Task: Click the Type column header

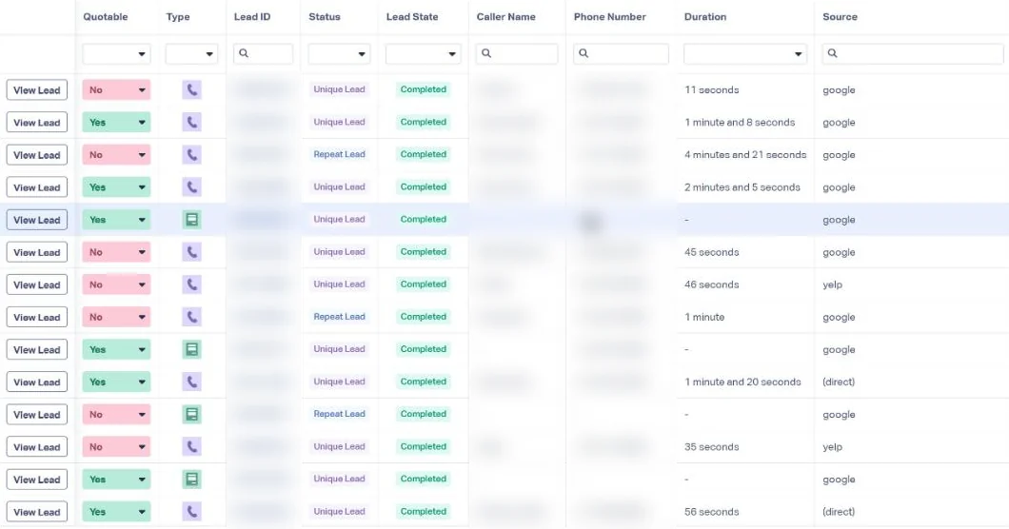Action: (x=178, y=17)
